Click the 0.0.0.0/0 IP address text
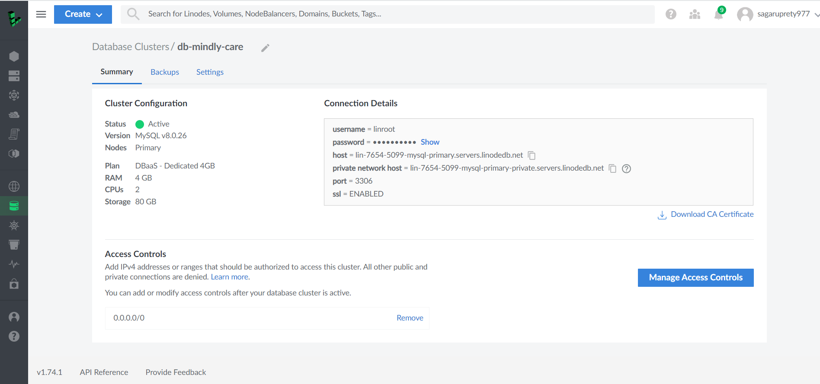Viewport: 820px width, 384px height. [129, 318]
